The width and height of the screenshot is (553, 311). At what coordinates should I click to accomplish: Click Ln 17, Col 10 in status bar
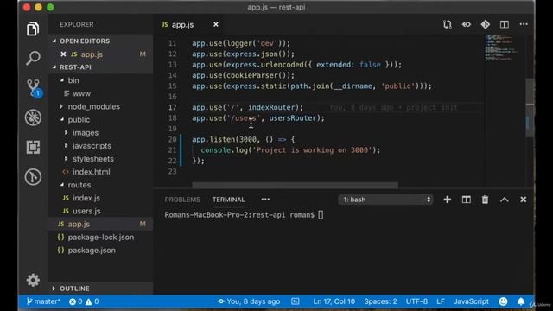[x=334, y=301]
